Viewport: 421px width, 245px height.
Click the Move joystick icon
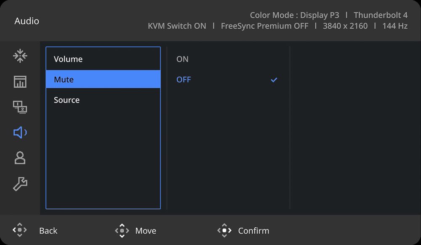coord(122,231)
